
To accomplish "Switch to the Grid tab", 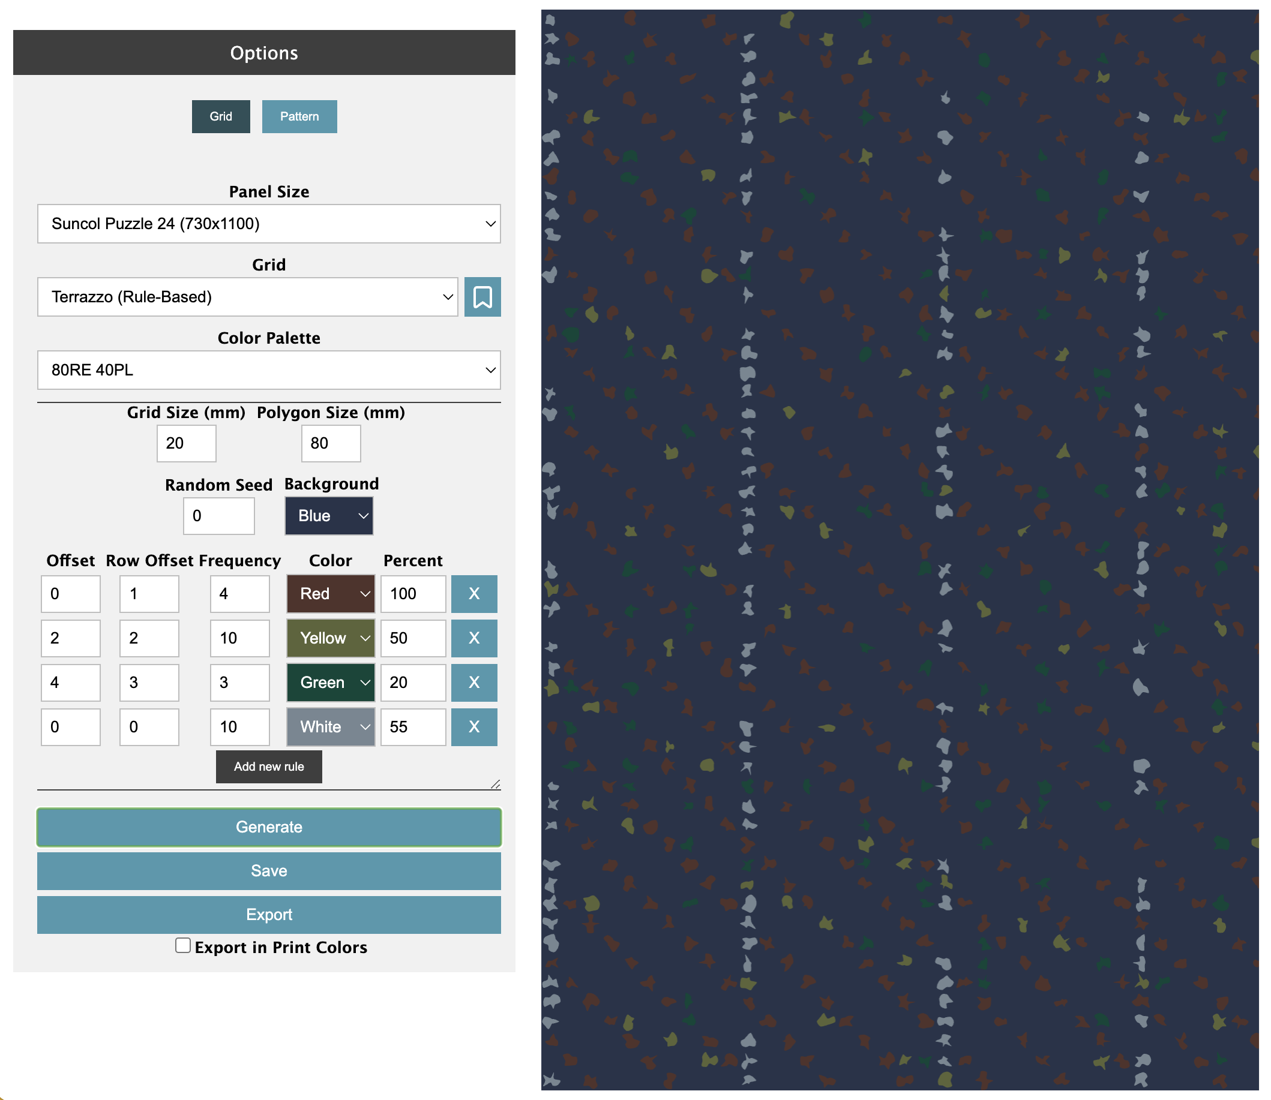I will (221, 116).
